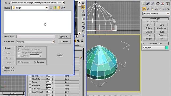Open the folder dropdown showing images
This screenshot has width=171, height=96.
point(47,8)
